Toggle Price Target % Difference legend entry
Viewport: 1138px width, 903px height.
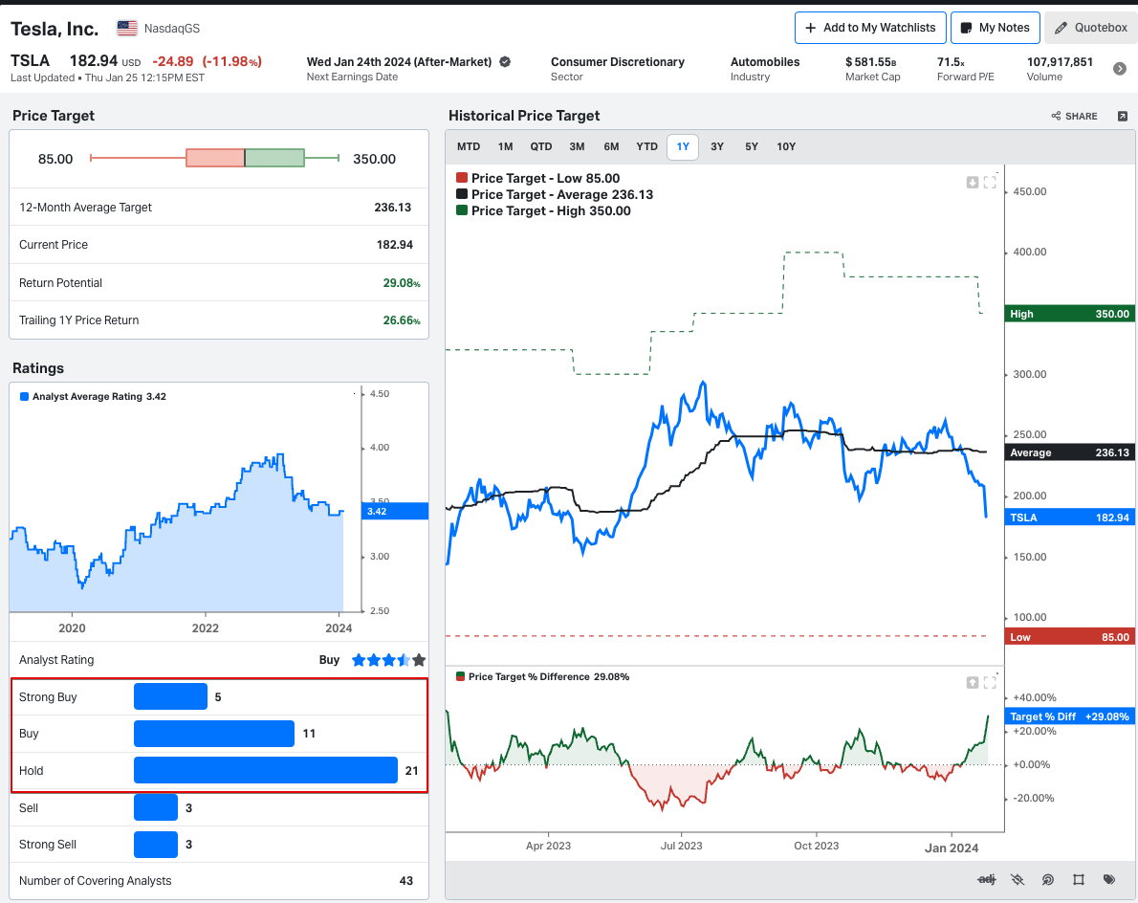(542, 676)
